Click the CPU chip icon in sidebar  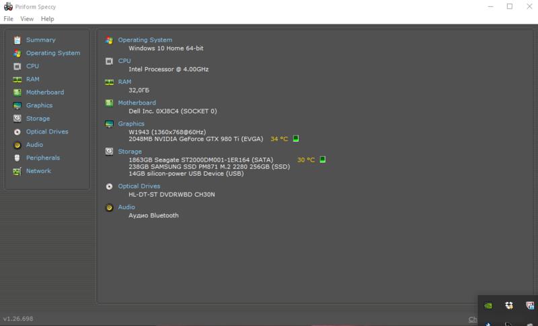17,66
